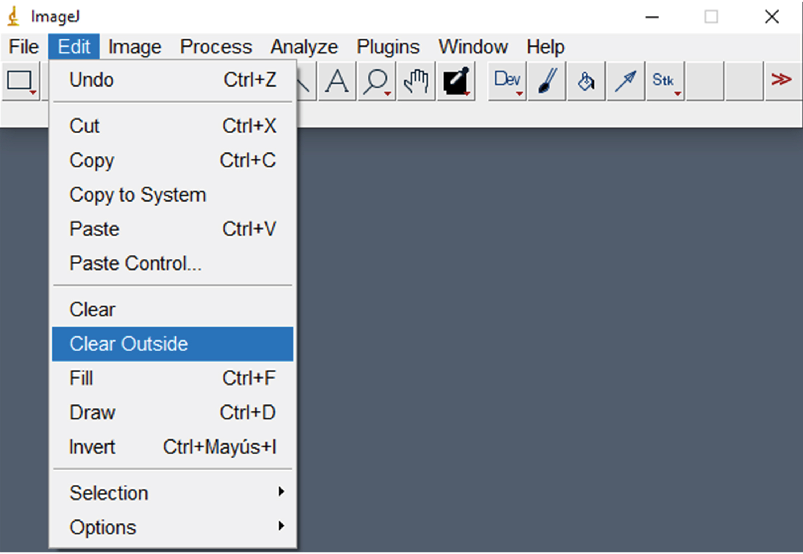Select the Text tool icon

(x=337, y=81)
